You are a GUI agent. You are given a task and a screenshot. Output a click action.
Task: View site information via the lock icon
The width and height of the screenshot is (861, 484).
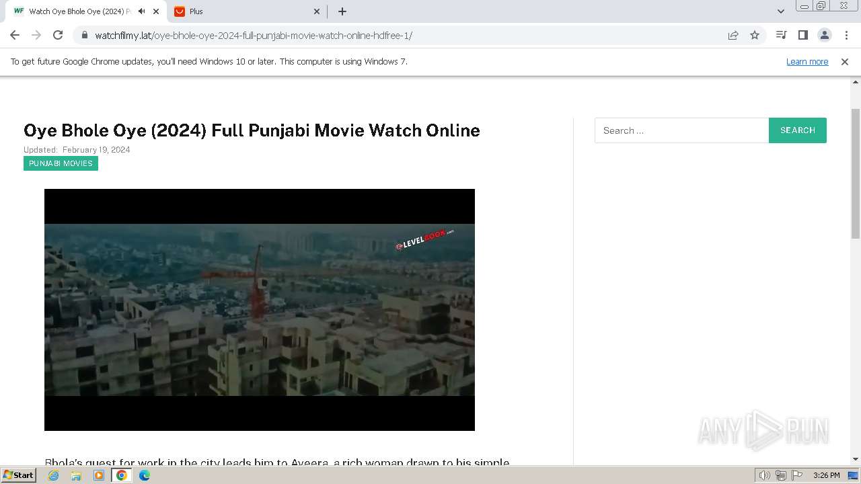click(84, 35)
